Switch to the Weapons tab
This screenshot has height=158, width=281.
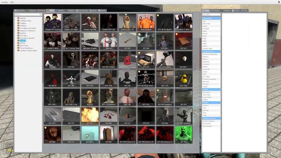(x=31, y=11)
